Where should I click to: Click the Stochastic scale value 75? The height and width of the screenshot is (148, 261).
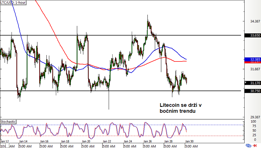[x=254, y=126]
